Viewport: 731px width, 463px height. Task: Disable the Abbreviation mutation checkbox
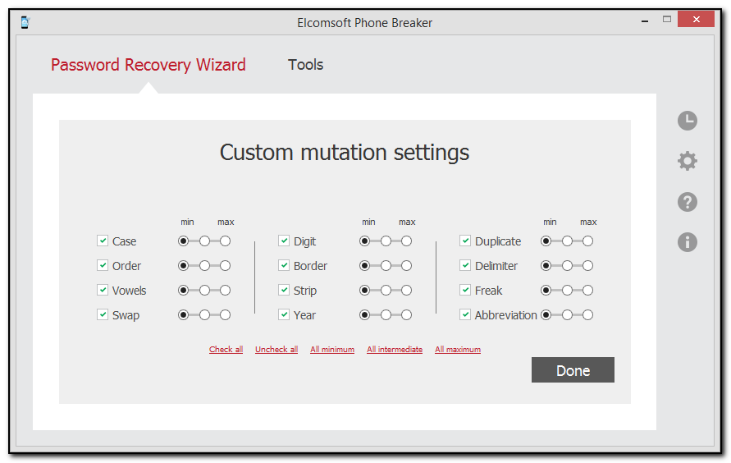click(x=465, y=314)
